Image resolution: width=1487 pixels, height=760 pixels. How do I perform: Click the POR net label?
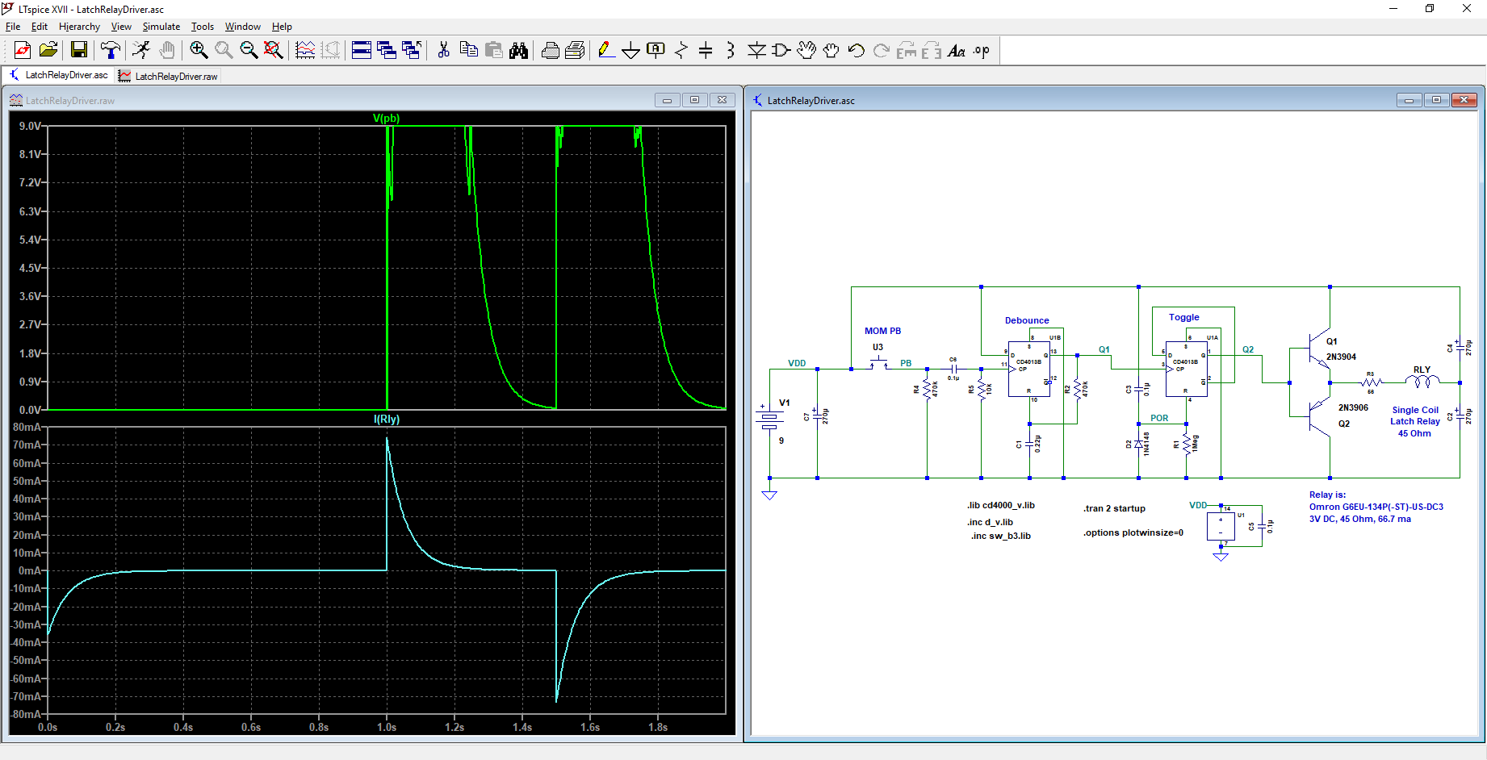(x=1159, y=418)
